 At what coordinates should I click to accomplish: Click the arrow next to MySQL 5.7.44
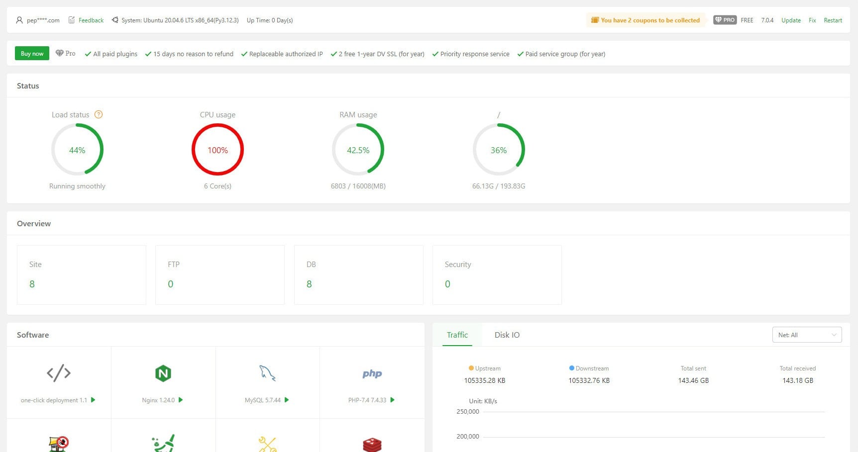coord(287,400)
